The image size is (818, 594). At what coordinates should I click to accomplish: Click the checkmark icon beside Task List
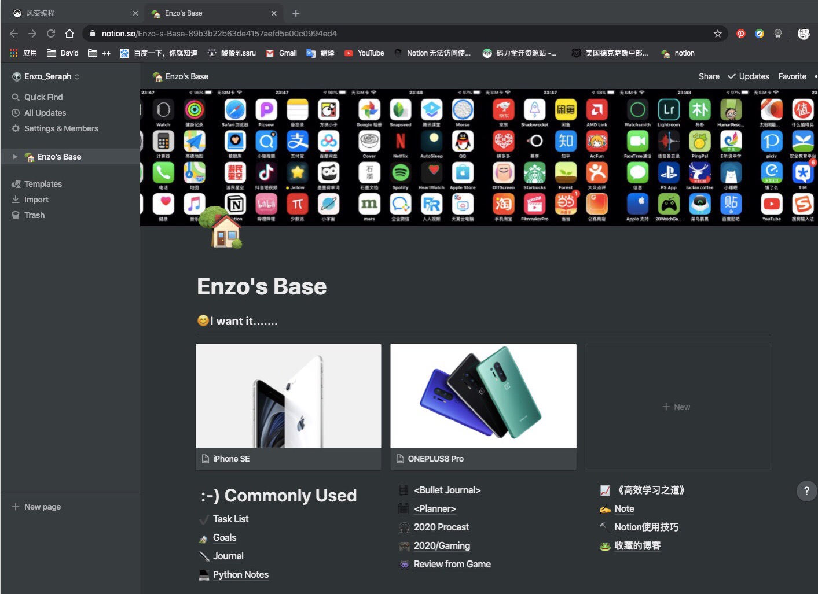[x=204, y=519]
